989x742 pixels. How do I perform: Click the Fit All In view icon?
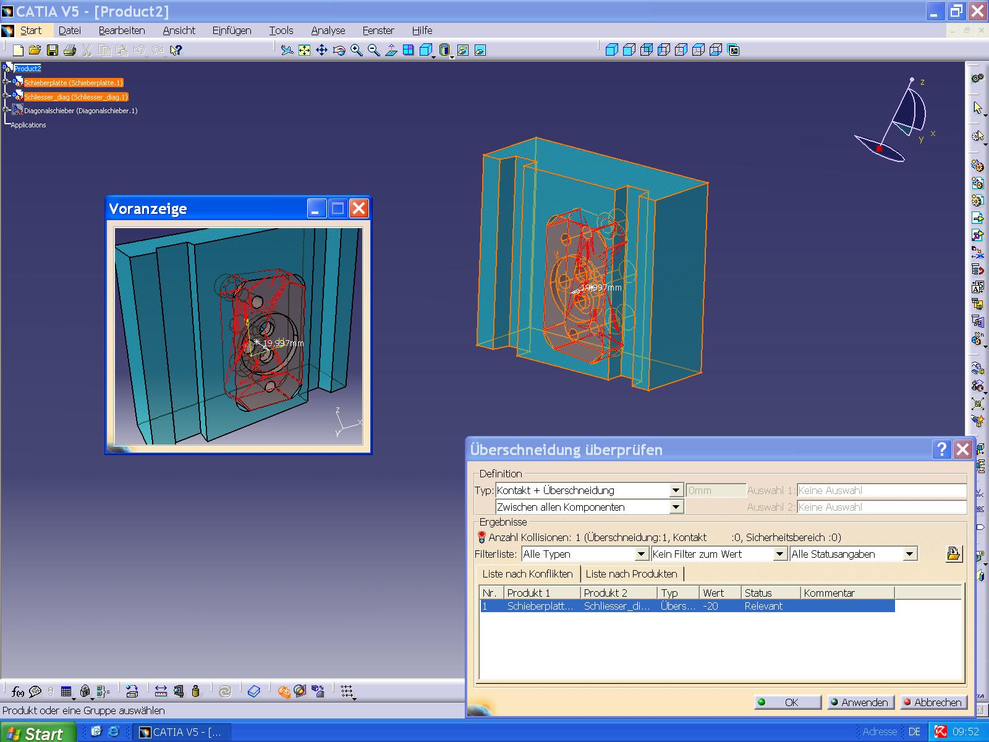point(304,50)
